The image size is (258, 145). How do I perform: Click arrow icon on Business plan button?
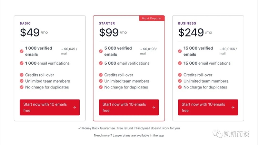tap(233, 107)
